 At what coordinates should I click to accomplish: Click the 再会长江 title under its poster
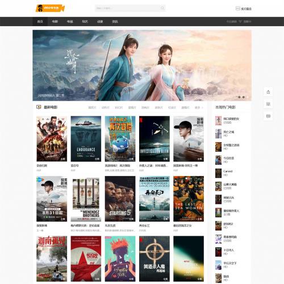click(144, 225)
